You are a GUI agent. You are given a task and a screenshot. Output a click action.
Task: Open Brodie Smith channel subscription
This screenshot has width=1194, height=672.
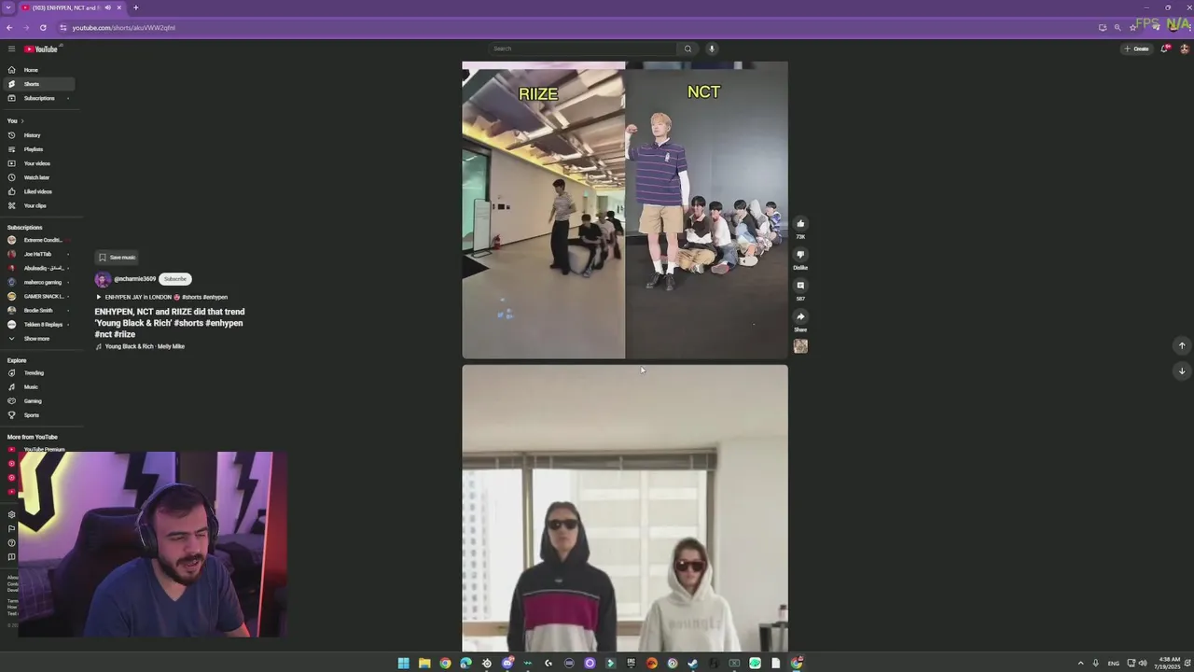click(37, 310)
